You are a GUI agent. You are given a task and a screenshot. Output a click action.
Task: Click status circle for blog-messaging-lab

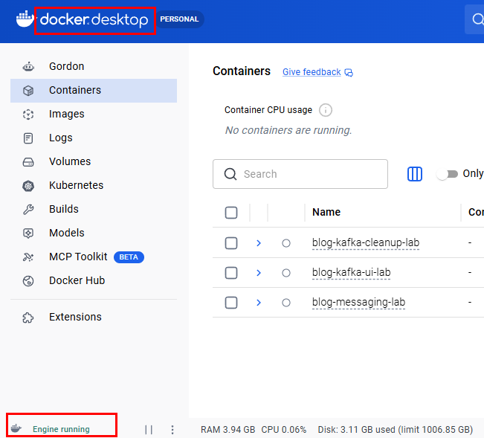coord(286,303)
